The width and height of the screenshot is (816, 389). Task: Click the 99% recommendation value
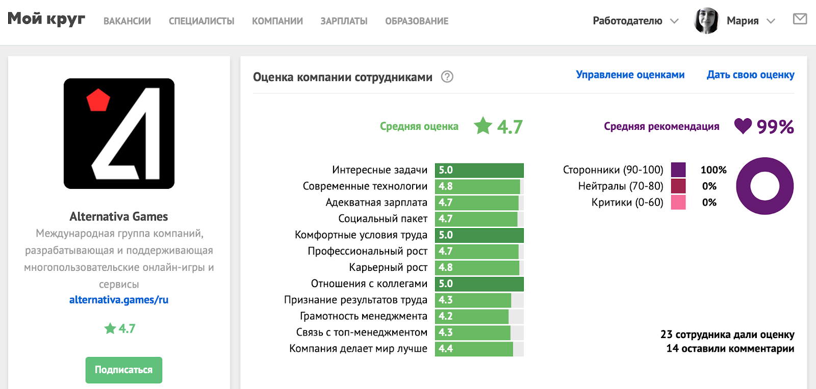pos(775,127)
